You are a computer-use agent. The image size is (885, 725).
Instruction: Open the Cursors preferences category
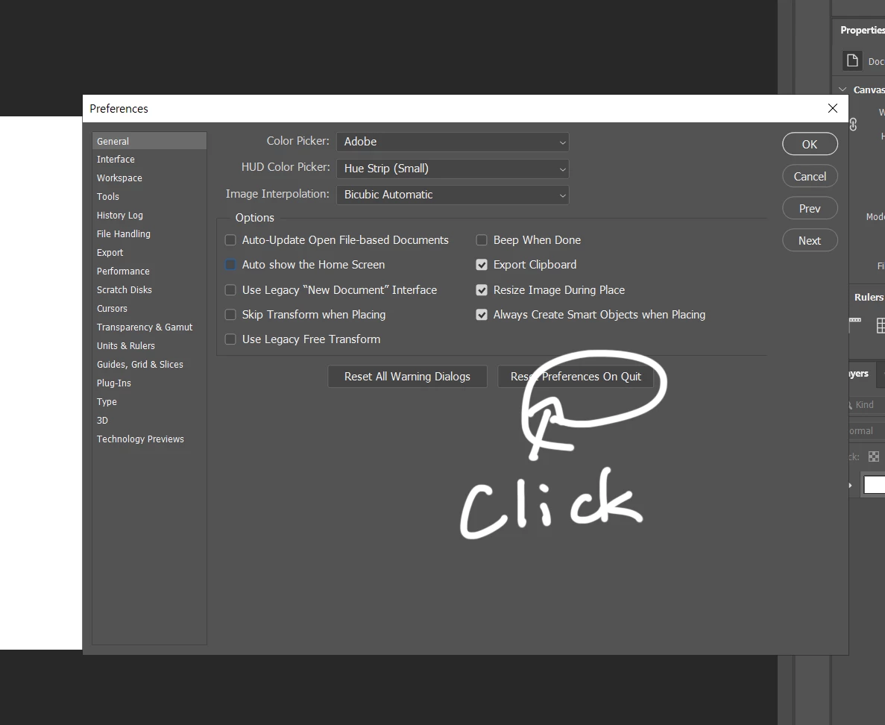tap(150, 308)
